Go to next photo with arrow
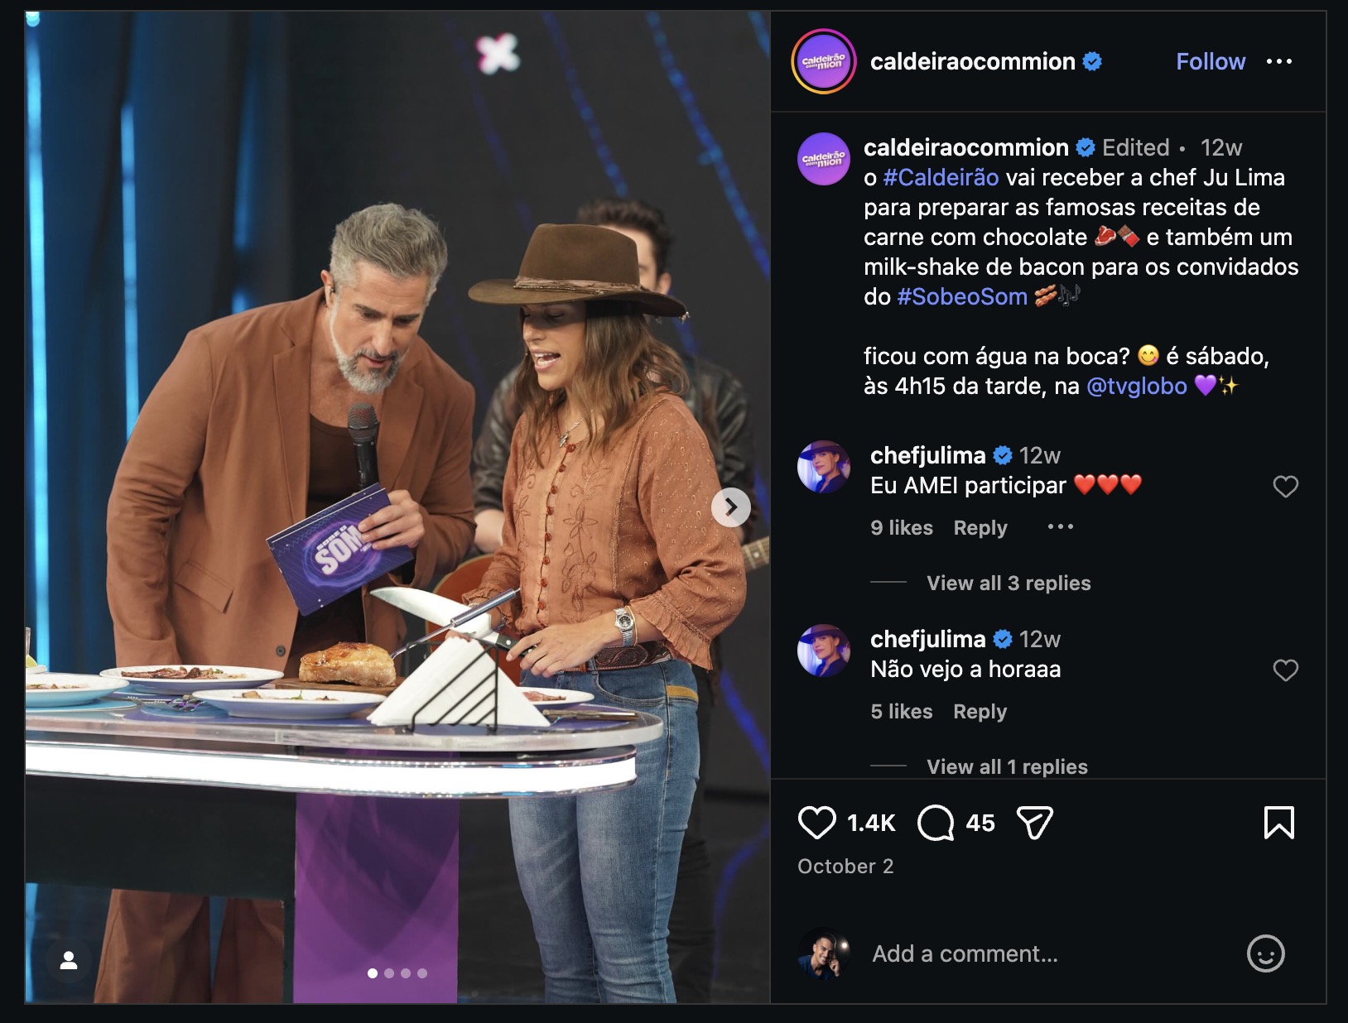The image size is (1348, 1023). [x=731, y=507]
